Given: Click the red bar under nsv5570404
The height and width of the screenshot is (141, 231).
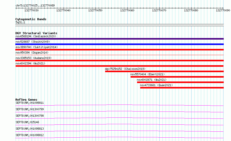Looking at the screenshot, I should (x=177, y=77).
